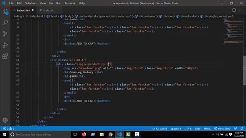The width and height of the screenshot is (246, 138).
Task: Click download.png link on line 43
Action: tap(90, 68)
